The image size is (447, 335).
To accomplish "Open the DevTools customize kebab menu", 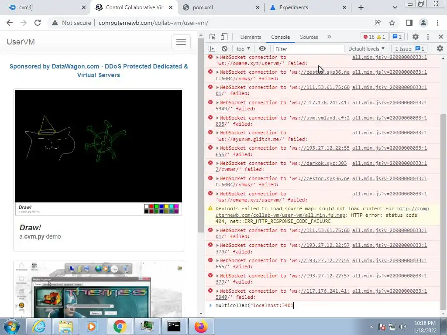I will click(x=428, y=37).
